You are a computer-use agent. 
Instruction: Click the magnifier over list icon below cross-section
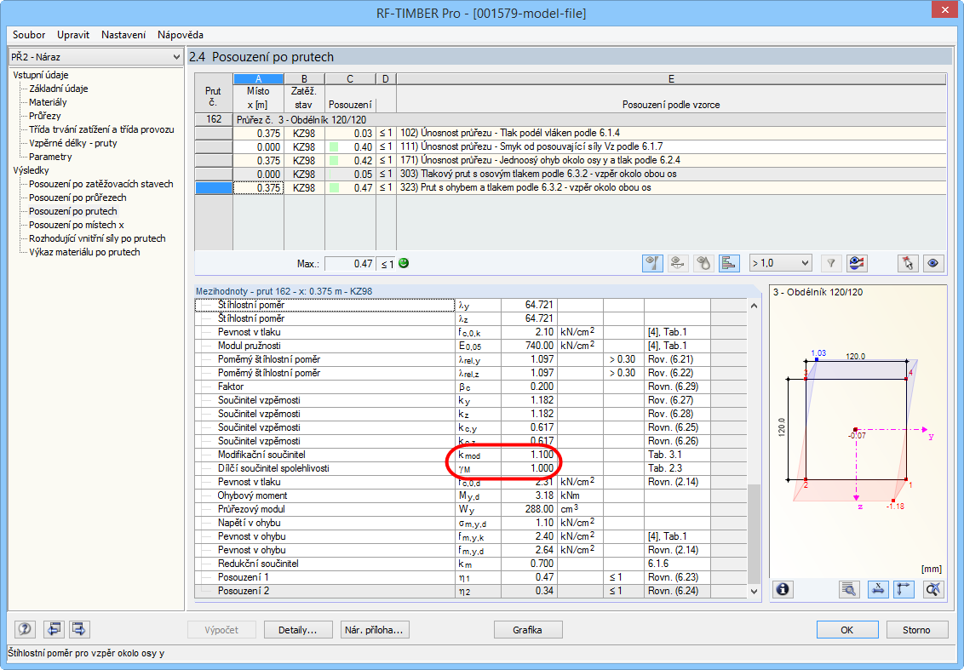848,589
